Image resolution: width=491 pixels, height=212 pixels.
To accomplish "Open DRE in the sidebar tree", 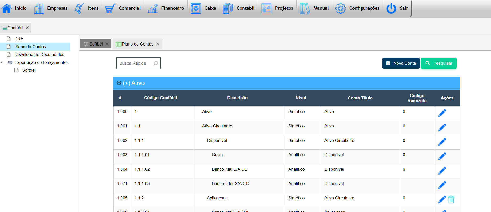I will click(19, 39).
